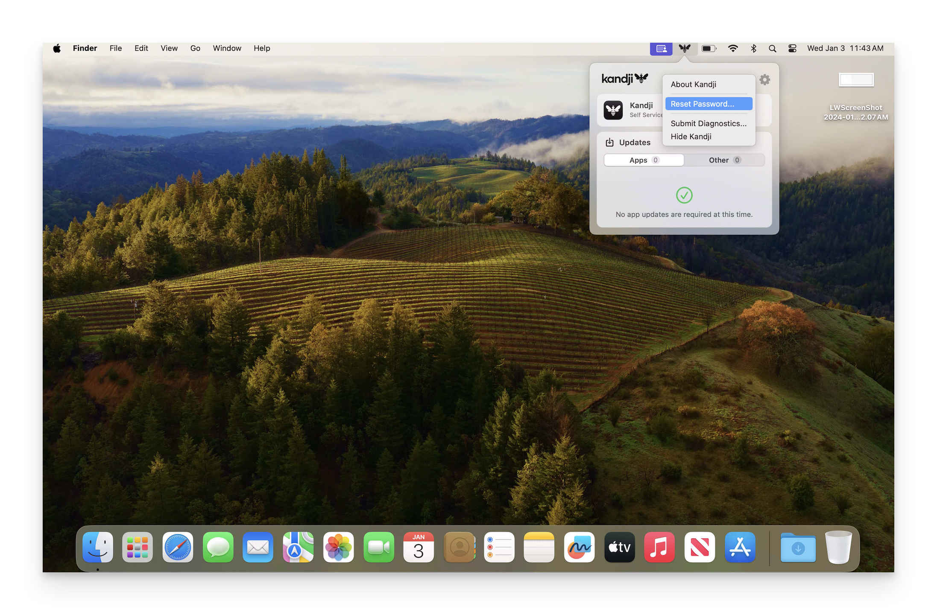
Task: Launch Music from the Dock
Action: click(x=660, y=547)
